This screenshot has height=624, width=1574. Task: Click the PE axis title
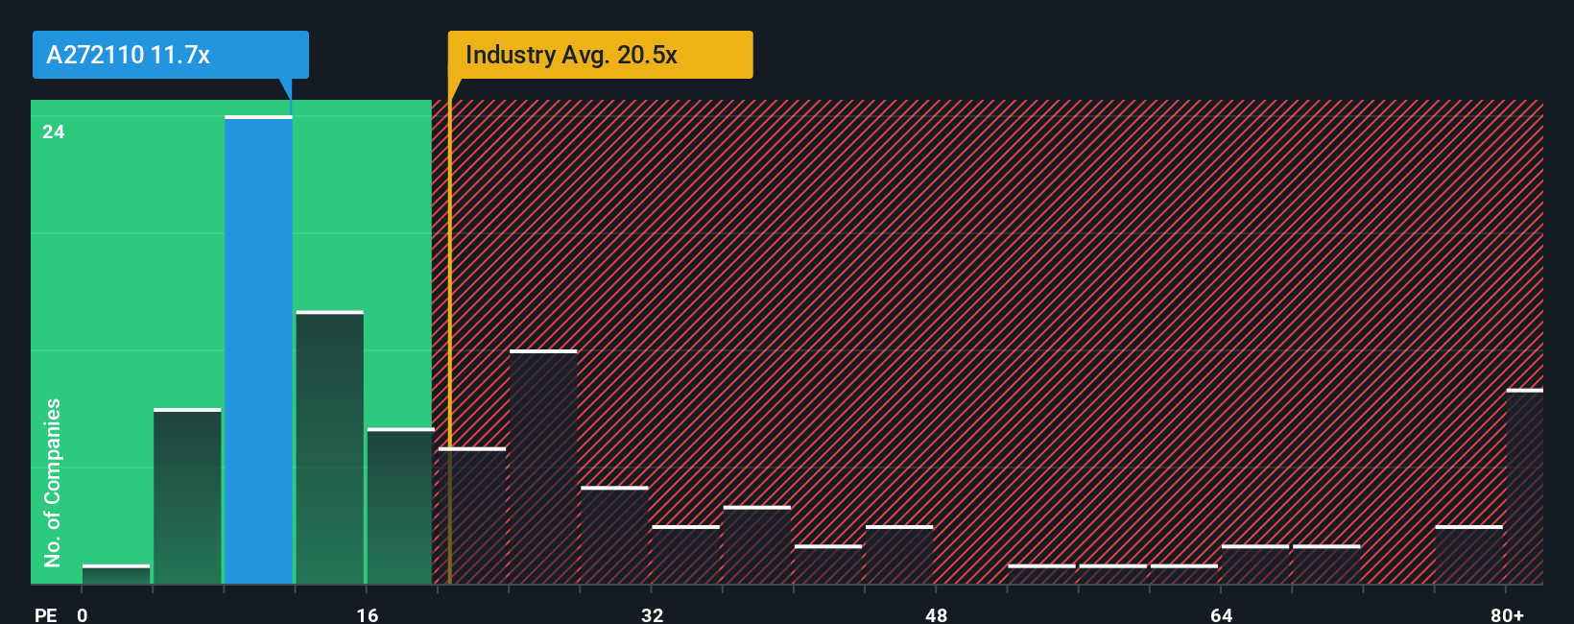click(45, 614)
